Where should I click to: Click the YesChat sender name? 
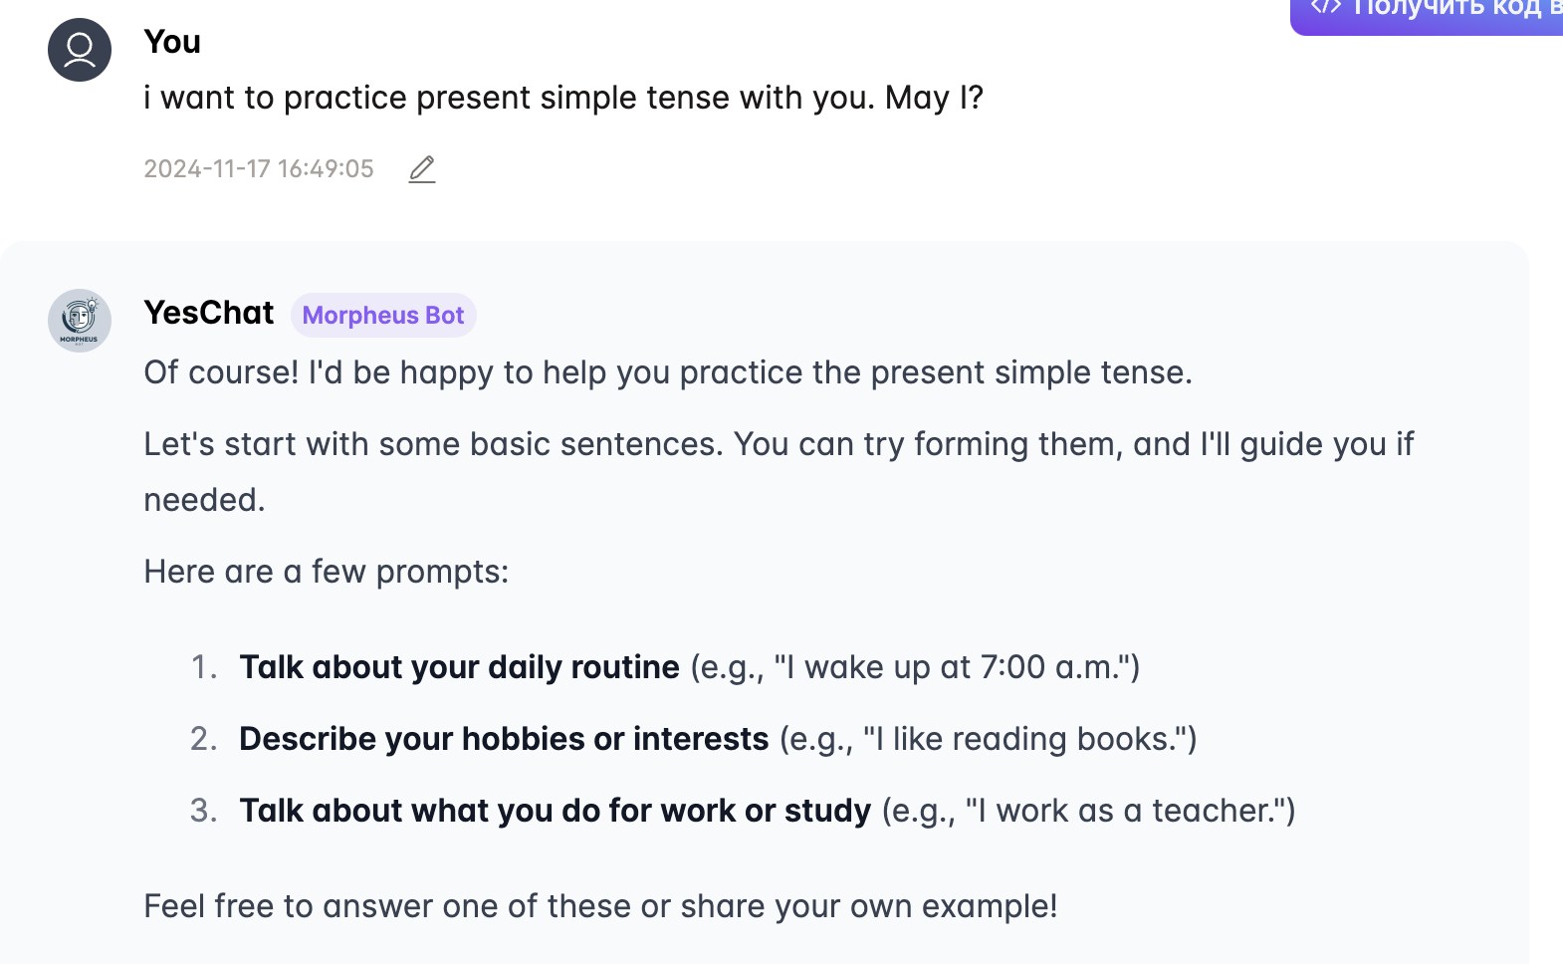[209, 313]
